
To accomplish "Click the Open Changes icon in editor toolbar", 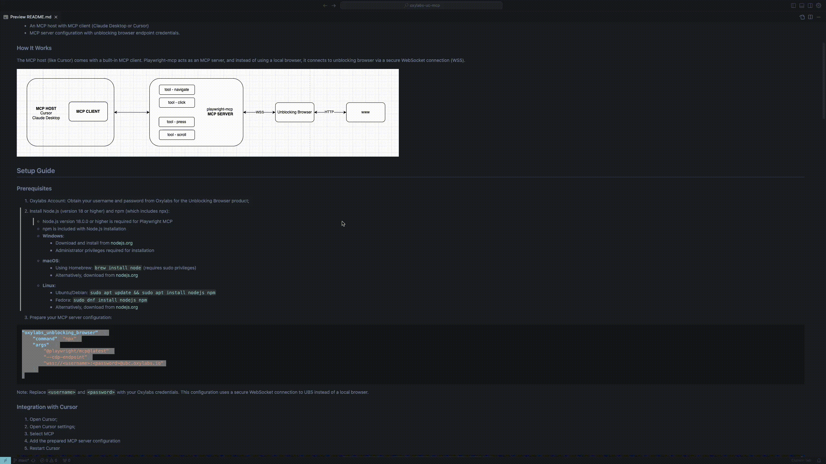I will coord(802,17).
